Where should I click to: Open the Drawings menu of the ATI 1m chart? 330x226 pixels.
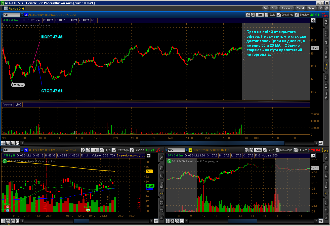(x=285, y=15)
